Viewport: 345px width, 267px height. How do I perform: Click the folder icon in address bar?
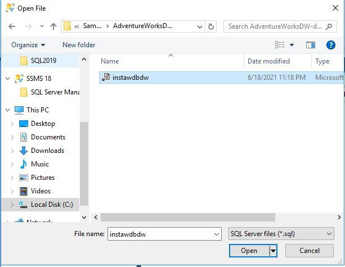click(67, 26)
